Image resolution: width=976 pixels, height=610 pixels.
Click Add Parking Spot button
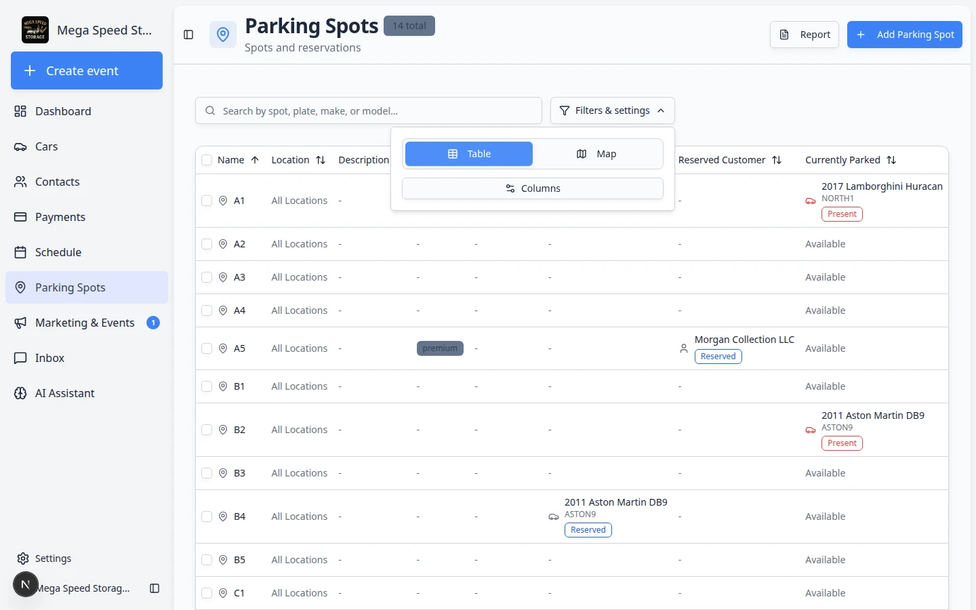click(x=905, y=35)
